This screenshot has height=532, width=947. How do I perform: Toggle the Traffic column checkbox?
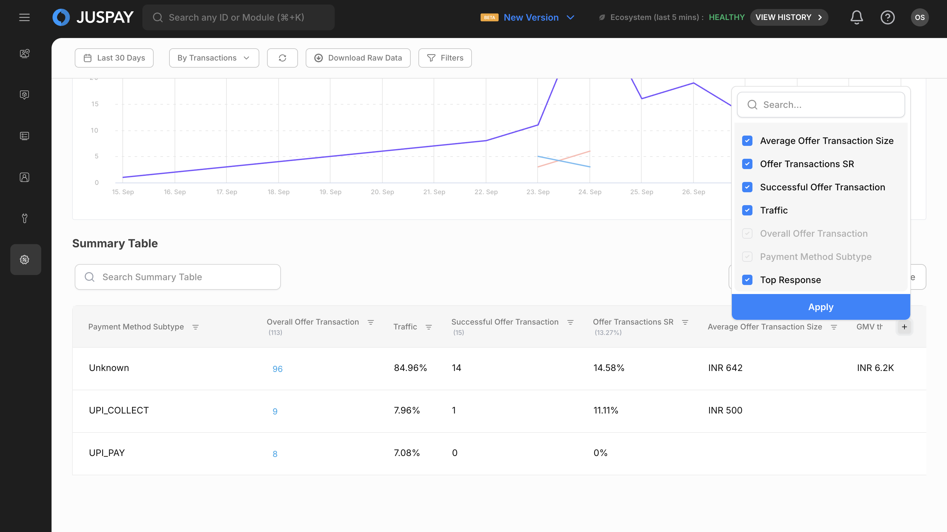click(x=747, y=210)
